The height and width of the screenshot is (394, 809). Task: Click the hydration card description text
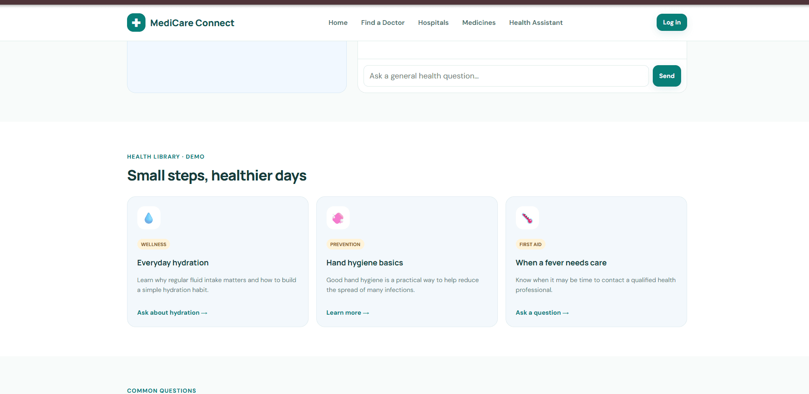click(217, 285)
